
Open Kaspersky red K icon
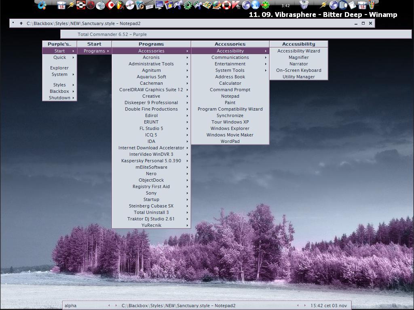pyautogui.click(x=236, y=5)
